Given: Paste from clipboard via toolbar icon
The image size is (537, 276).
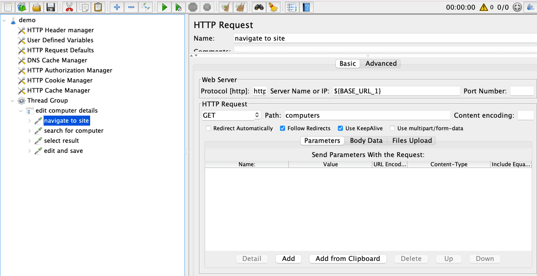Looking at the screenshot, I should (98, 7).
